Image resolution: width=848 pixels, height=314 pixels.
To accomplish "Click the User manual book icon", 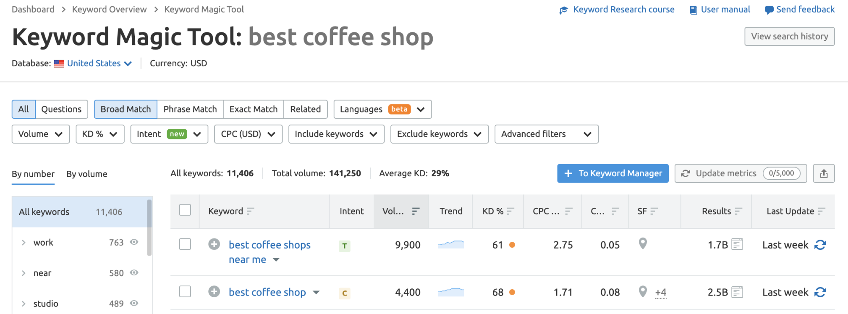I will point(694,10).
